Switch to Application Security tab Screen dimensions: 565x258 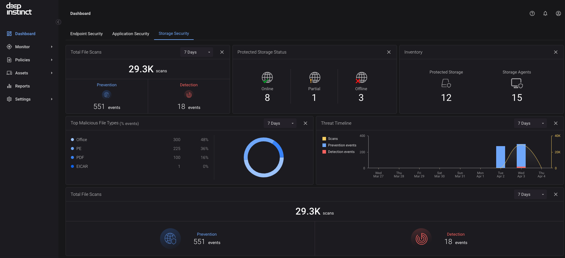click(x=131, y=34)
